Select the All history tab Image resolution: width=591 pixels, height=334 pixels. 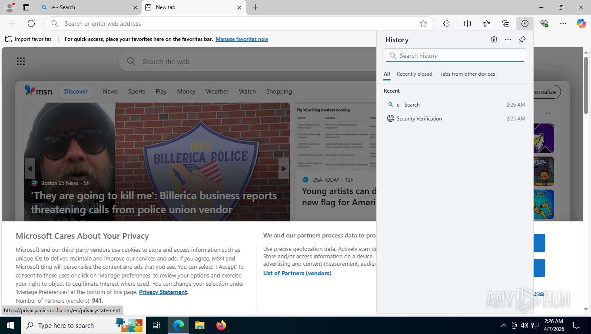[387, 74]
